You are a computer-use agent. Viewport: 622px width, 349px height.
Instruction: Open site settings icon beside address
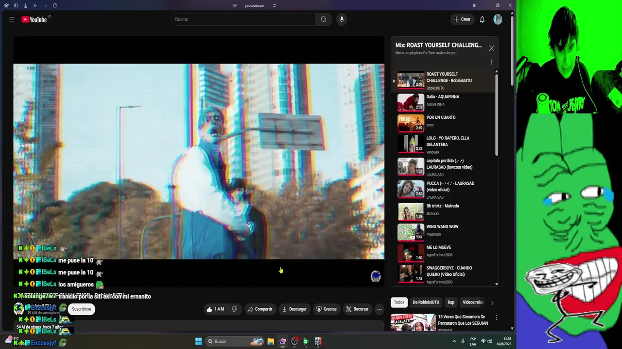[275, 5]
